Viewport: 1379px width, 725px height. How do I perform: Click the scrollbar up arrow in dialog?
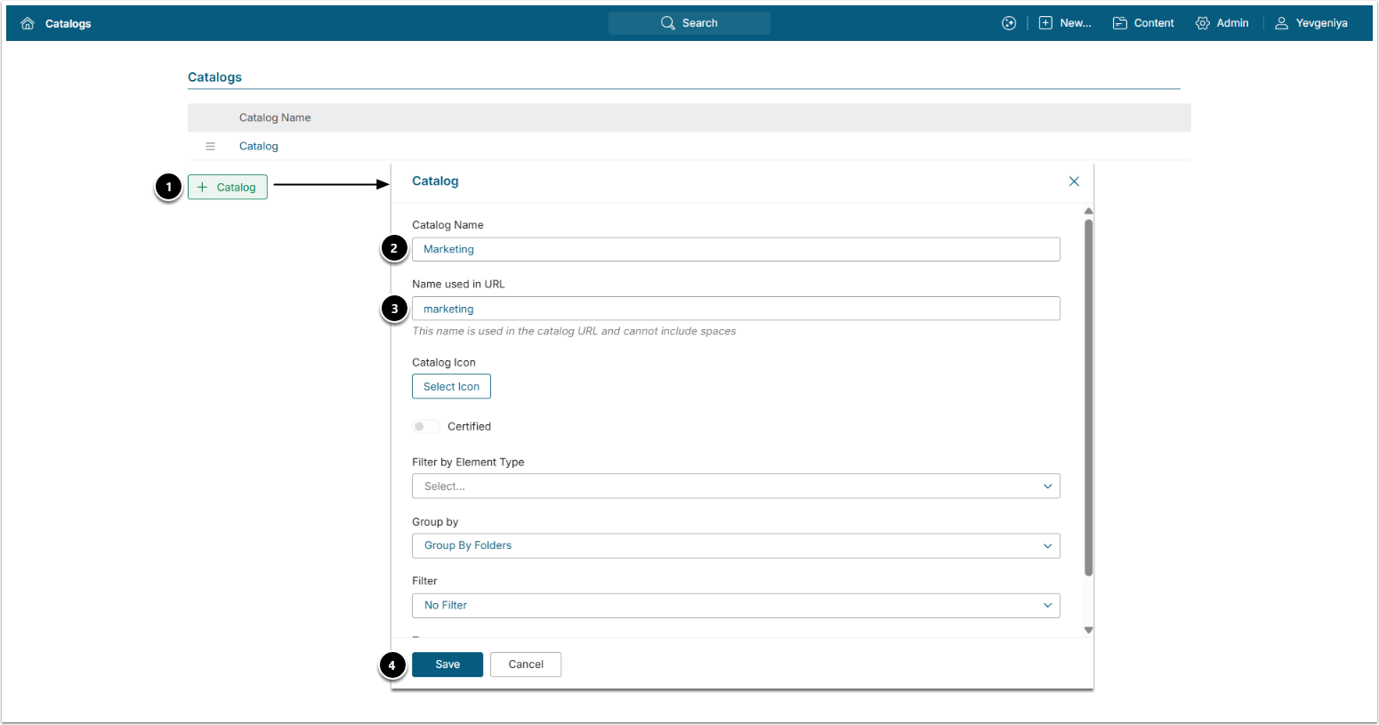[1088, 211]
